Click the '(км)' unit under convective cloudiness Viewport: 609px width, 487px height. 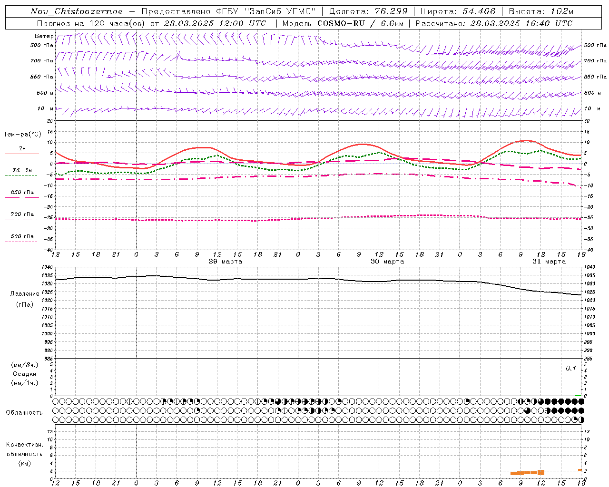25,463
